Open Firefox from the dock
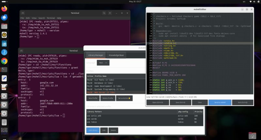261x140 pixels. pyautogui.click(x=4, y=9)
